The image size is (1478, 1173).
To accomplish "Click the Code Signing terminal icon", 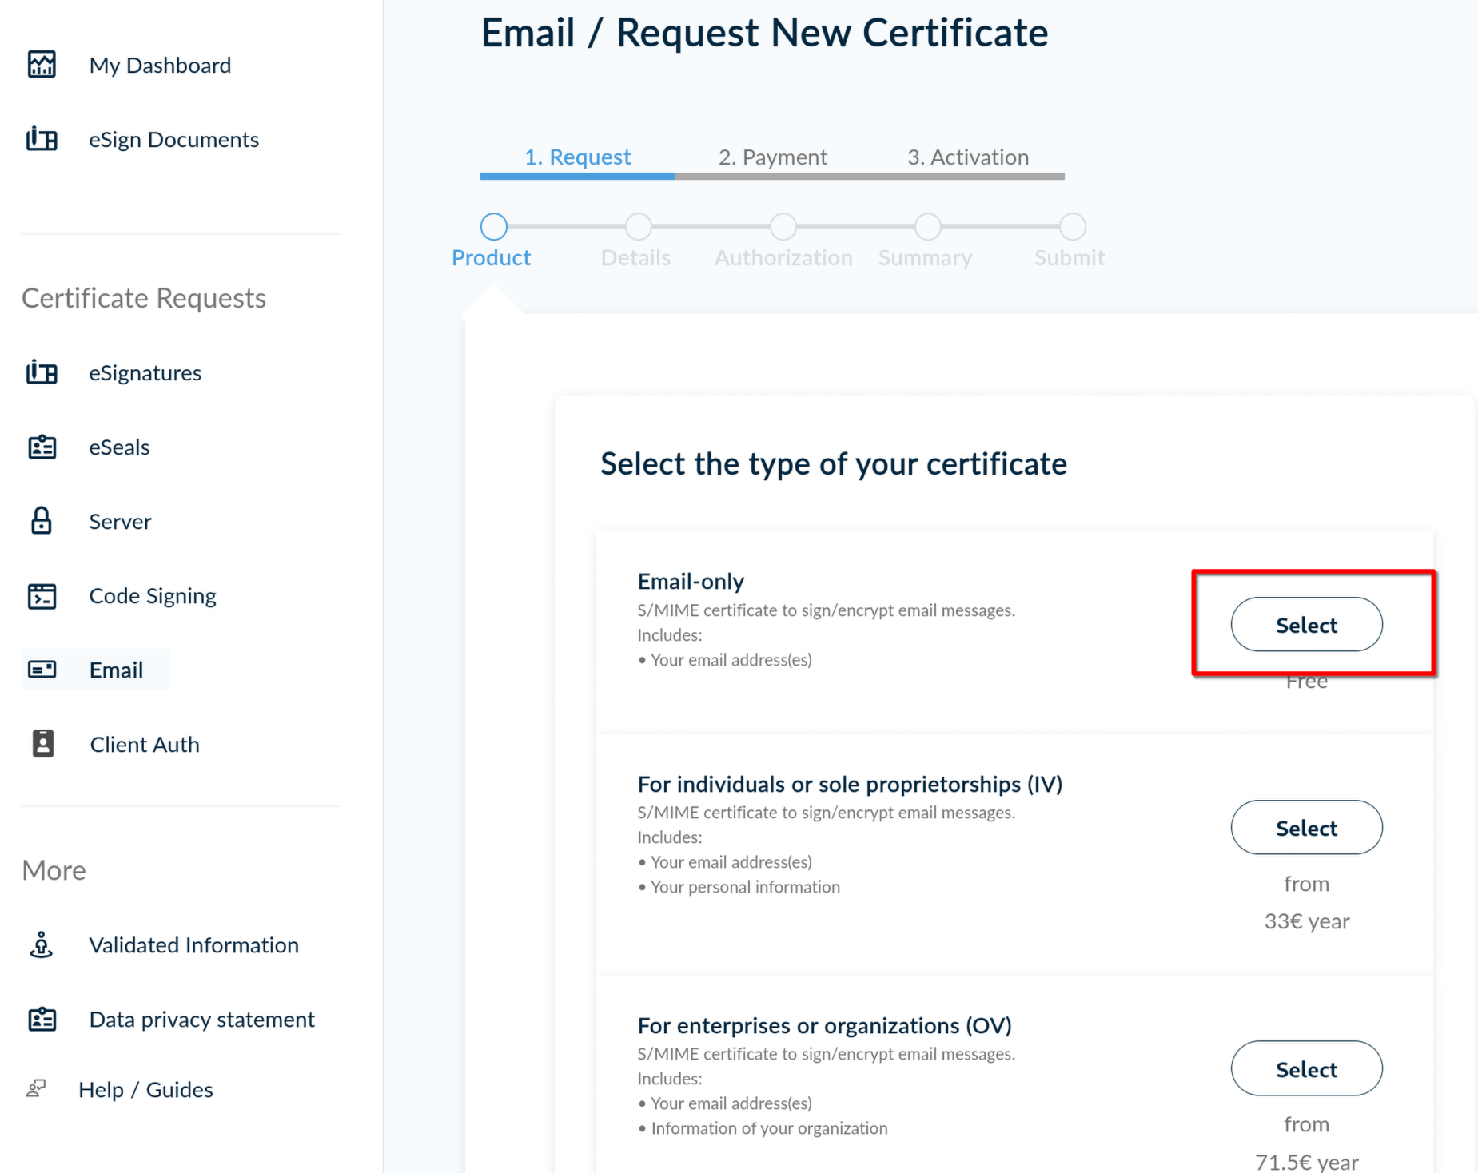I will click(x=42, y=595).
